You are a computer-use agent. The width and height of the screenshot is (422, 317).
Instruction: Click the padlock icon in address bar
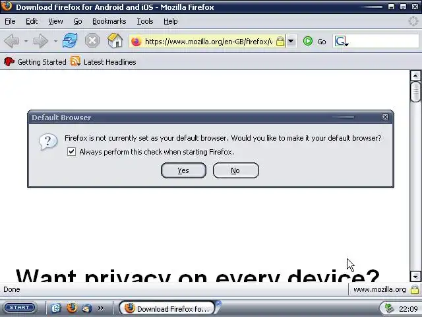point(280,42)
